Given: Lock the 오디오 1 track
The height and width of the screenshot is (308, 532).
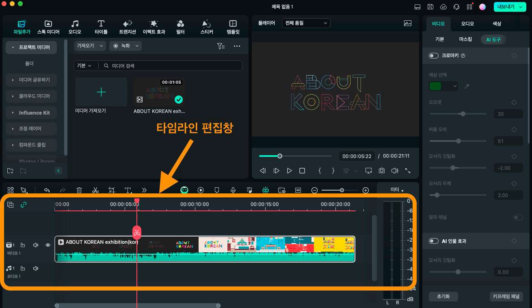Looking at the screenshot, I should tap(23, 268).
